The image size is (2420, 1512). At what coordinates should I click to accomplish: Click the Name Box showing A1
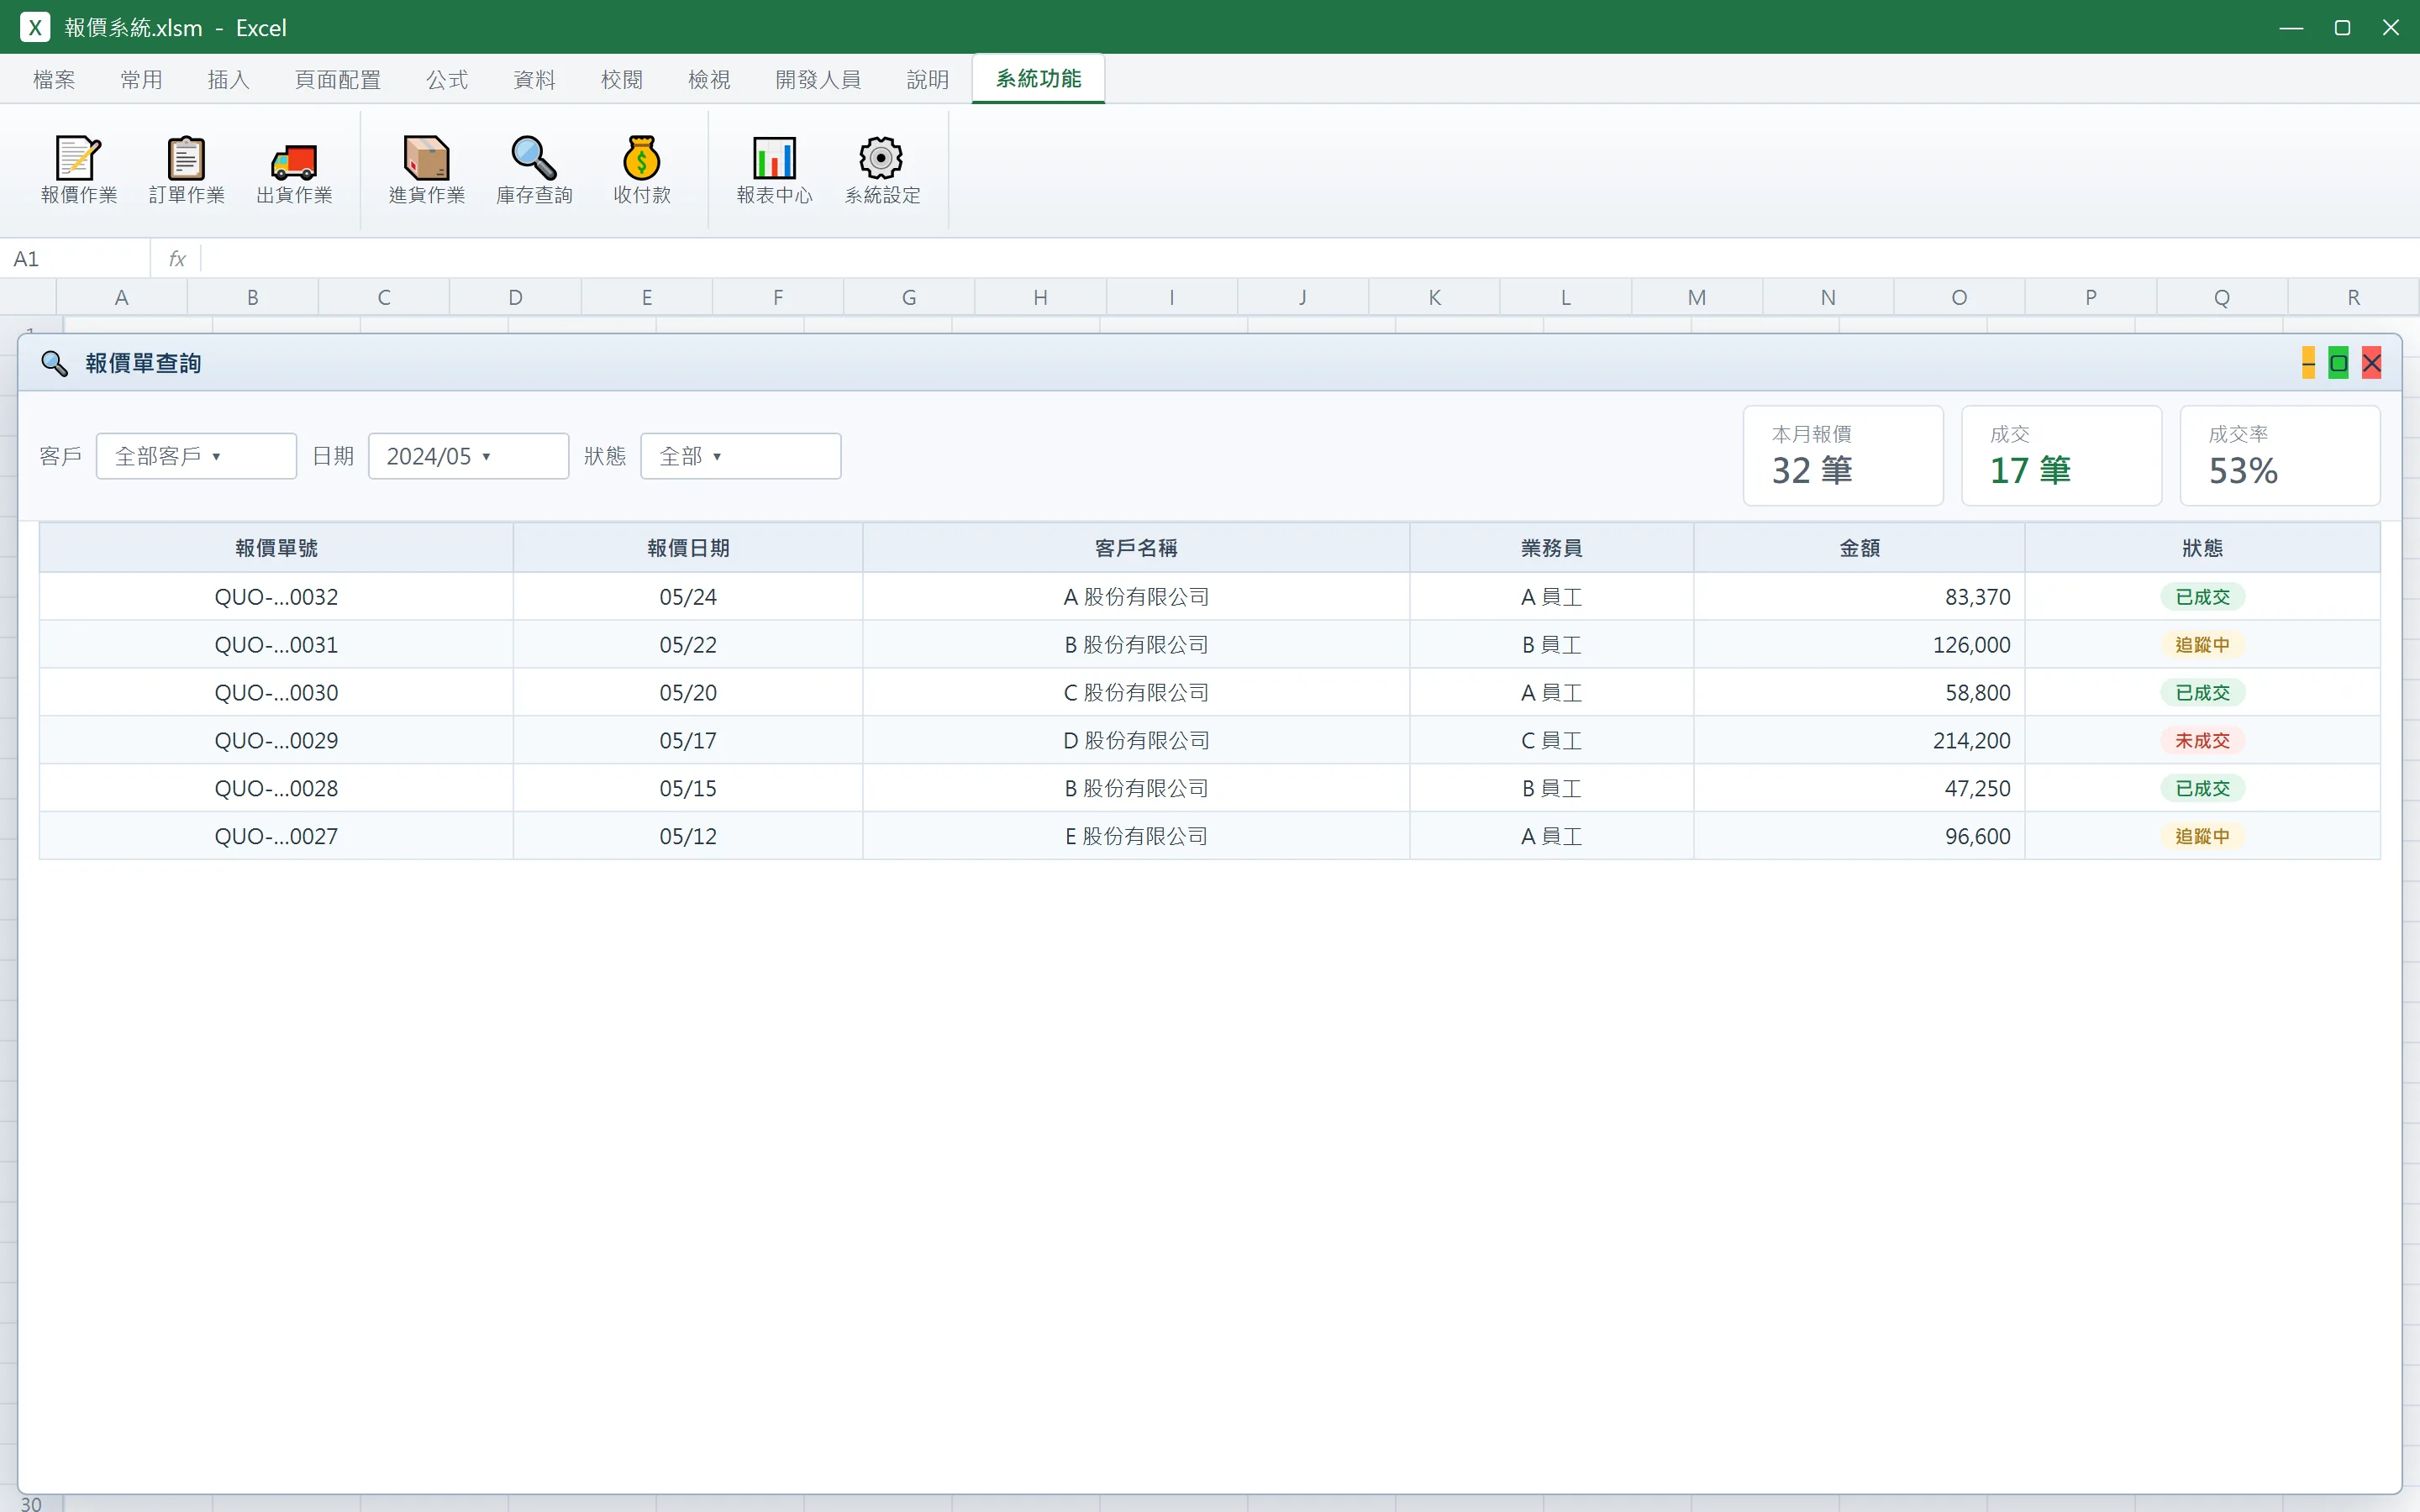[76, 259]
